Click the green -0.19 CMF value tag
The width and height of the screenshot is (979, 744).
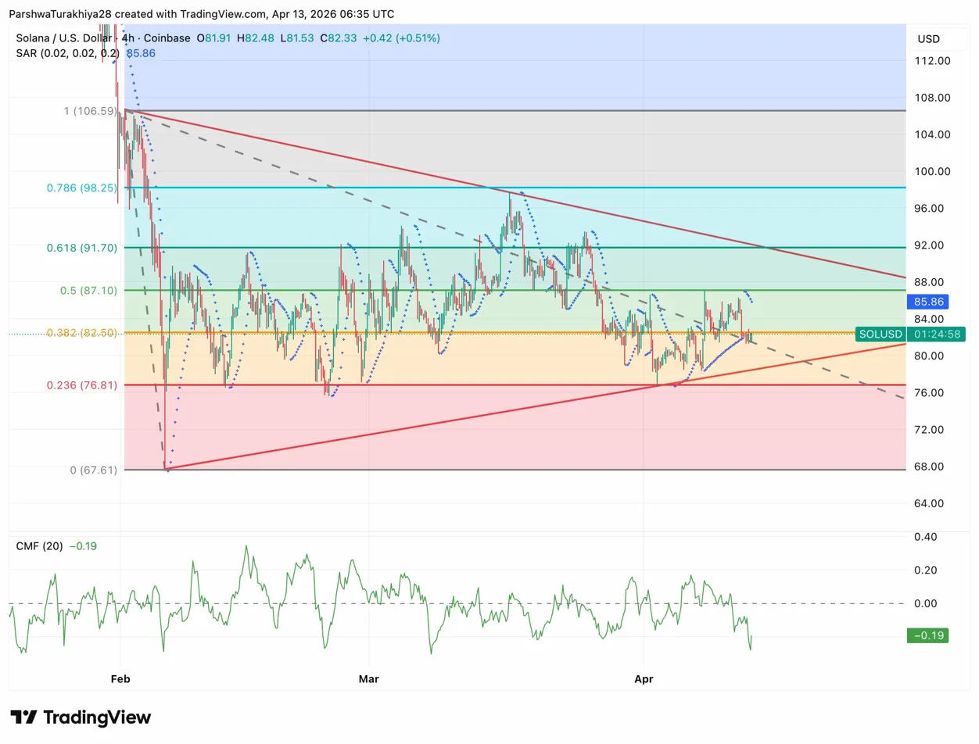[x=927, y=635]
